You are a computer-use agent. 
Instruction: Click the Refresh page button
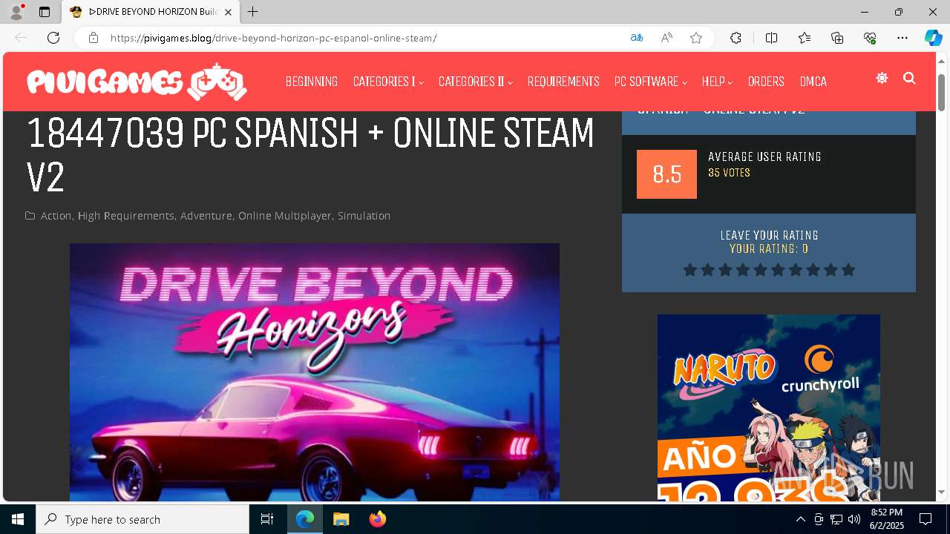click(53, 38)
